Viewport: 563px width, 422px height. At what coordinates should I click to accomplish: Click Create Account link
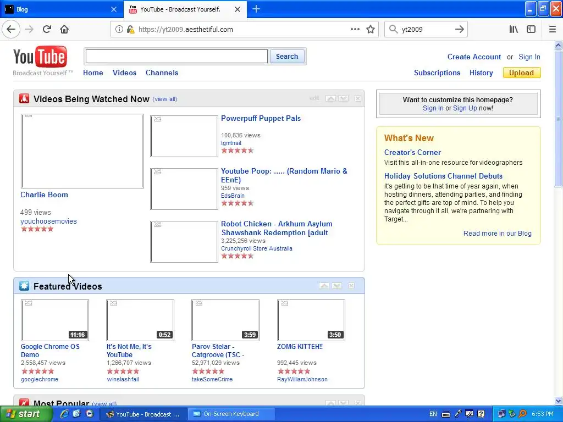[474, 57]
